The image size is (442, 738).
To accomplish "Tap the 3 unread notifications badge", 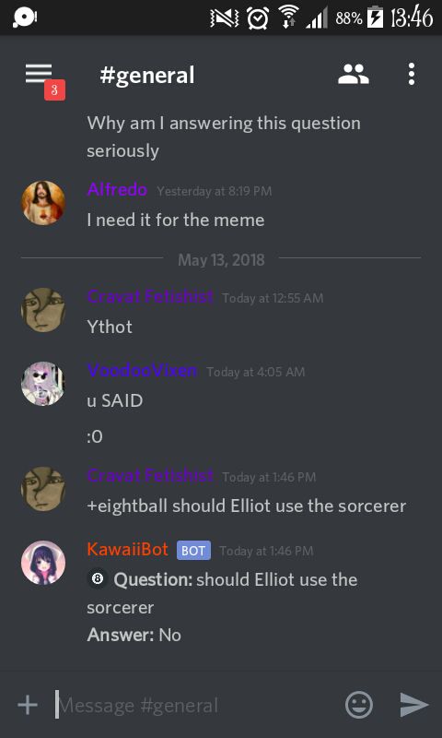I will [x=54, y=90].
